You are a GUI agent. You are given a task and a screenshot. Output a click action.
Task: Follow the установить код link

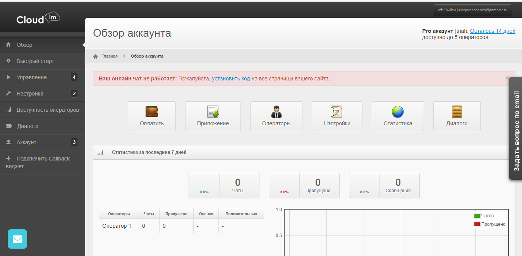(231, 79)
